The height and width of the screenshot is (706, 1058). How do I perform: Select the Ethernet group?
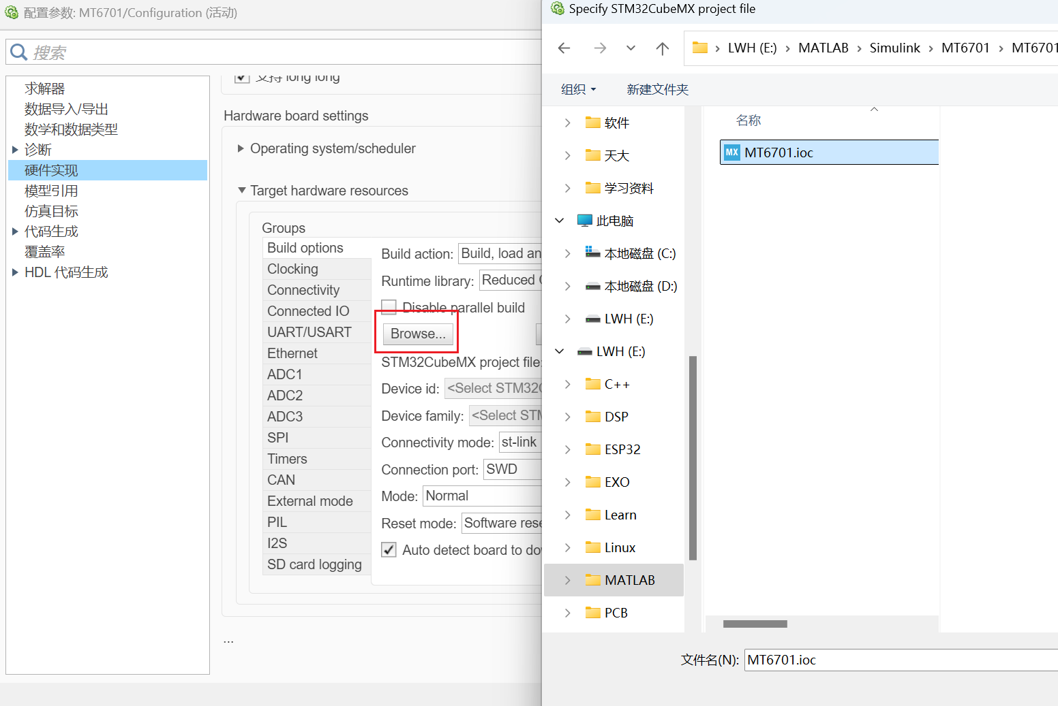317,353
